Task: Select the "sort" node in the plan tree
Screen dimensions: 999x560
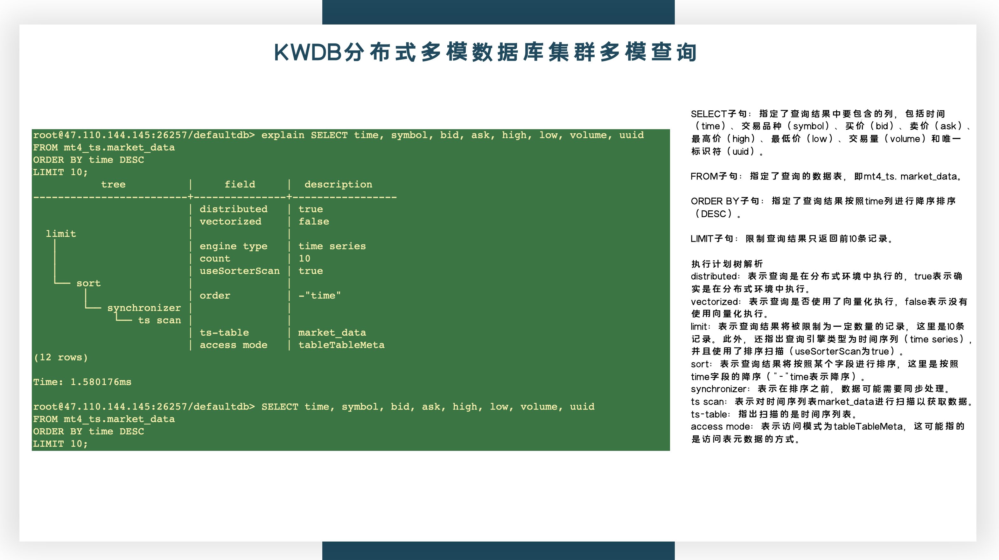Action: [x=88, y=283]
